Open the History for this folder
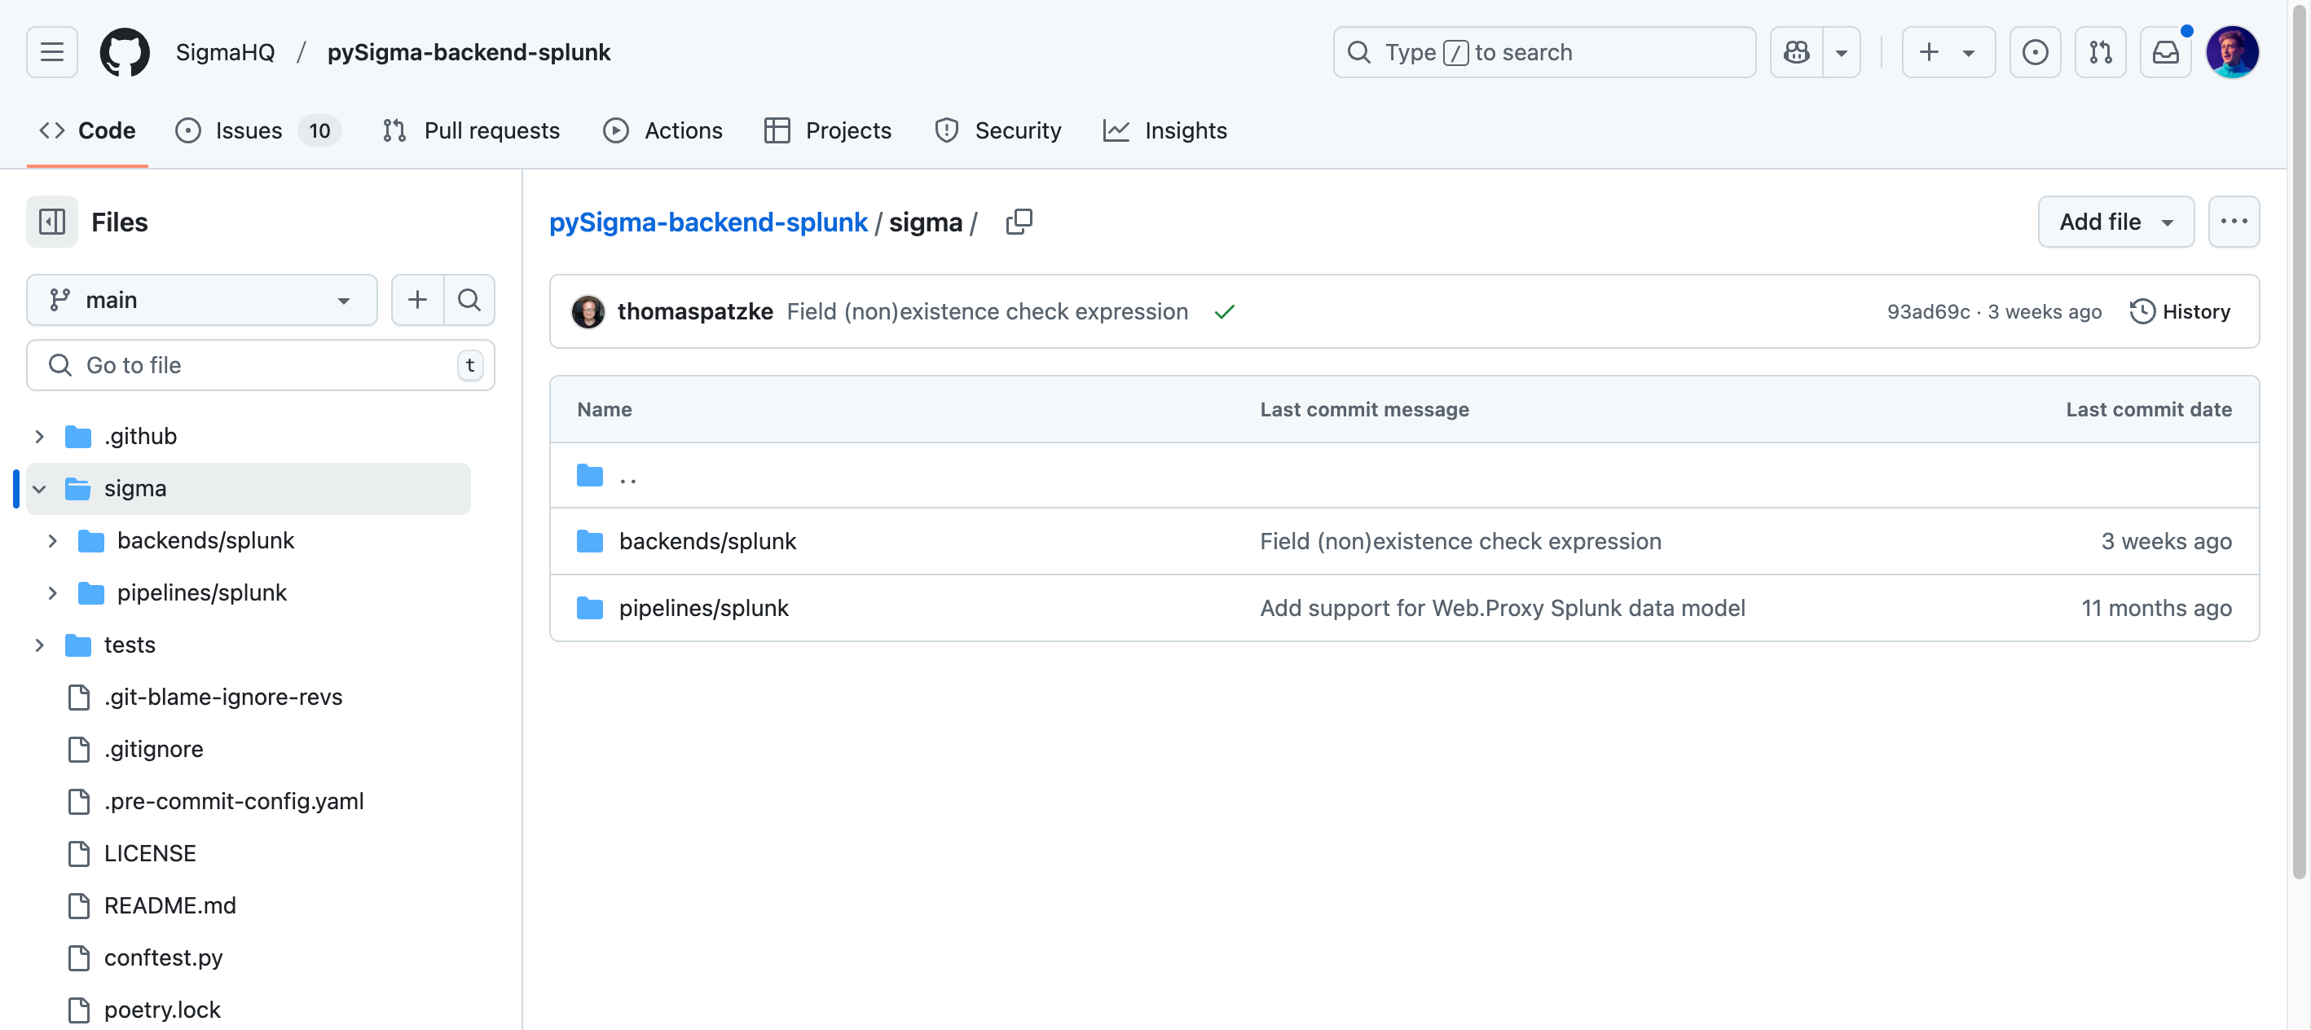Screen dimensions: 2311x1030 (x=2181, y=311)
